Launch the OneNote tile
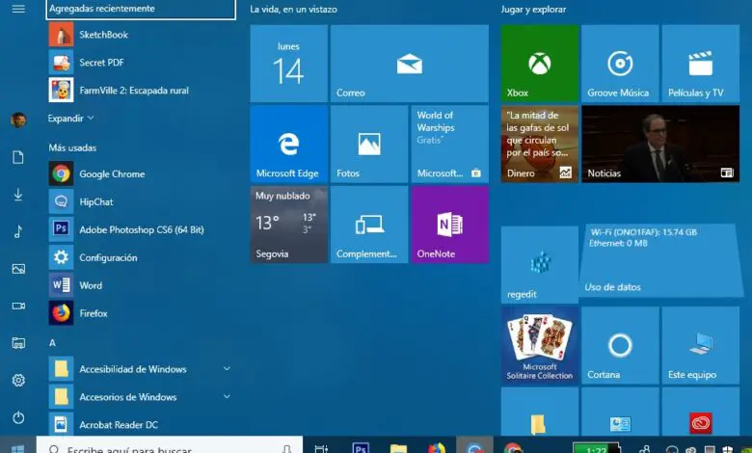Viewport: 752px width, 453px height. coord(450,225)
